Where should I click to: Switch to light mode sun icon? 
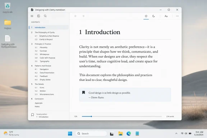[146, 16]
